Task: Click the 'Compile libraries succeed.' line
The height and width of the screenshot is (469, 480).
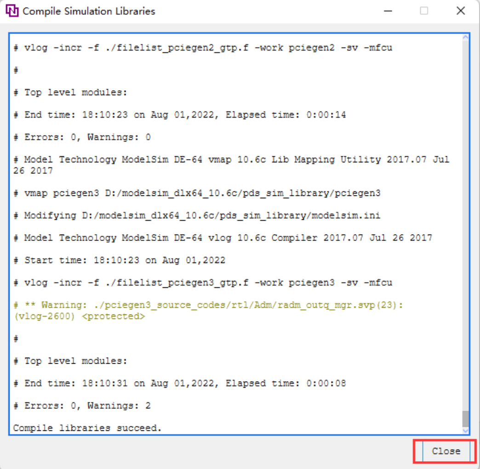Action: click(x=87, y=428)
